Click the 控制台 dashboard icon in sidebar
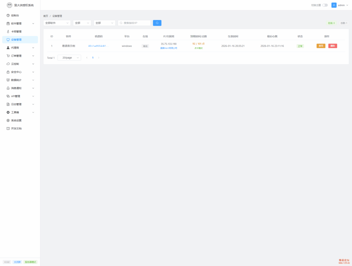352x266 pixels. click(x=8, y=15)
